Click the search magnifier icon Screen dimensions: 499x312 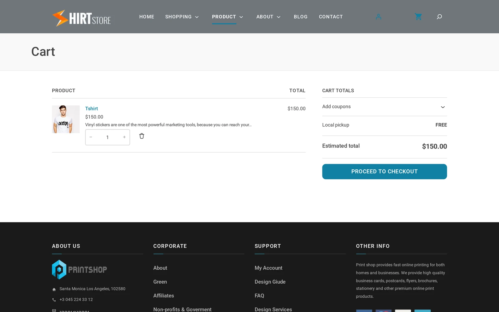pos(439,17)
